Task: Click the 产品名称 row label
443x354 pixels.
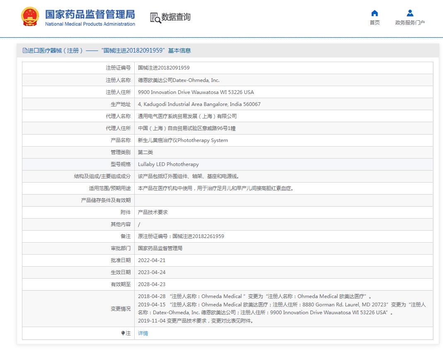Action: pos(121,140)
